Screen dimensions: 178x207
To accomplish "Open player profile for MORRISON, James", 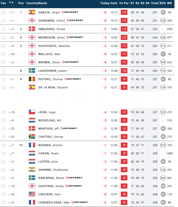I will 52,37.
